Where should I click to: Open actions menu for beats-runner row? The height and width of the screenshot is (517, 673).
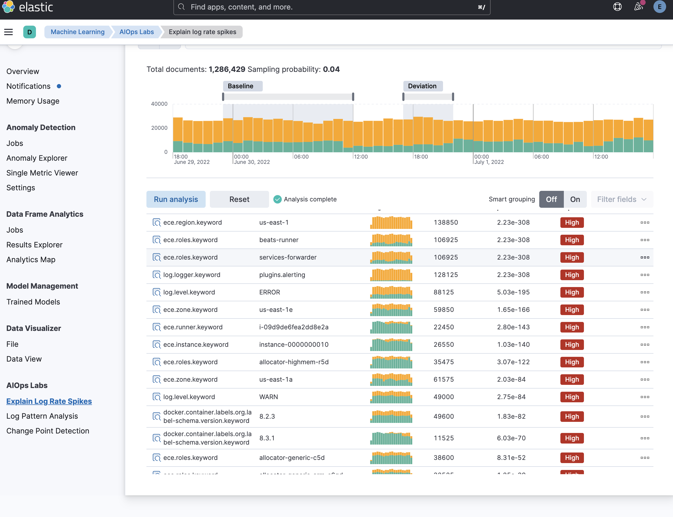pyautogui.click(x=645, y=240)
